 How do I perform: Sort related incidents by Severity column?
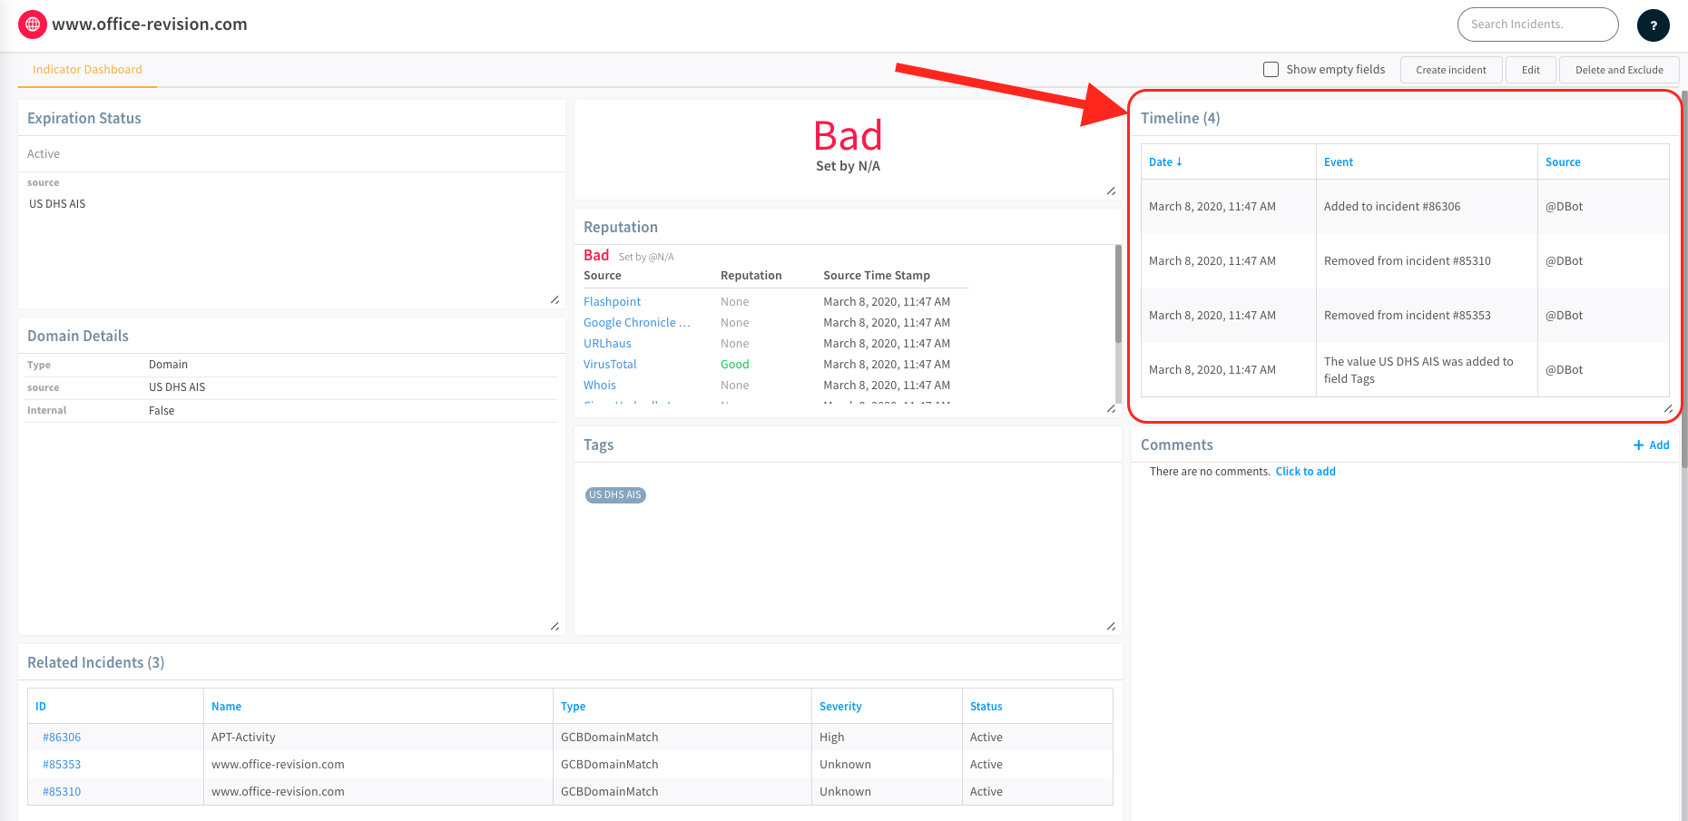[839, 707]
